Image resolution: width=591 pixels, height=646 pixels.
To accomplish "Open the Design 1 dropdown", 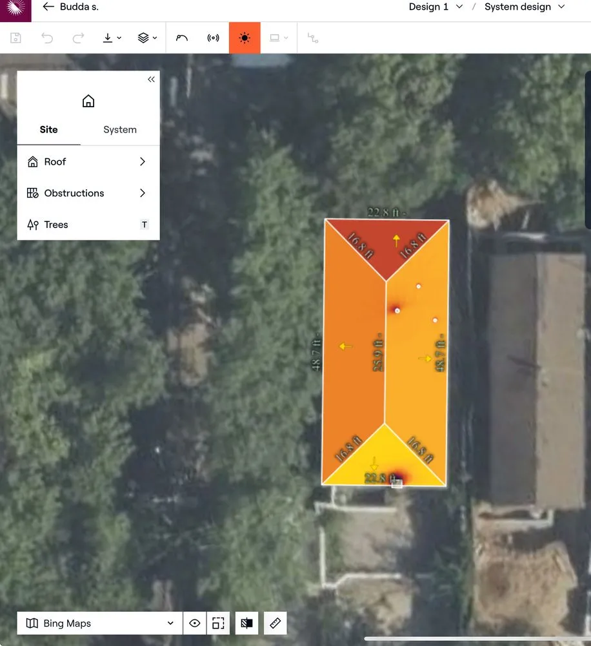I will tap(436, 7).
